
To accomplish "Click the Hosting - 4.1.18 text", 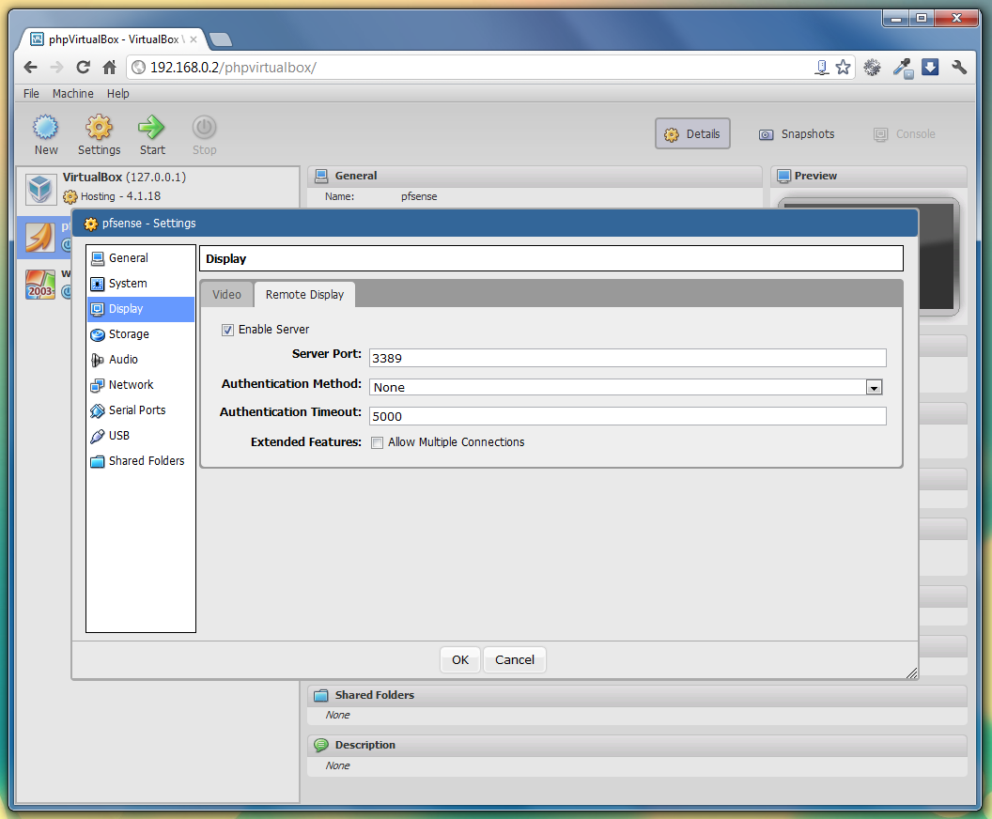I will click(x=120, y=196).
